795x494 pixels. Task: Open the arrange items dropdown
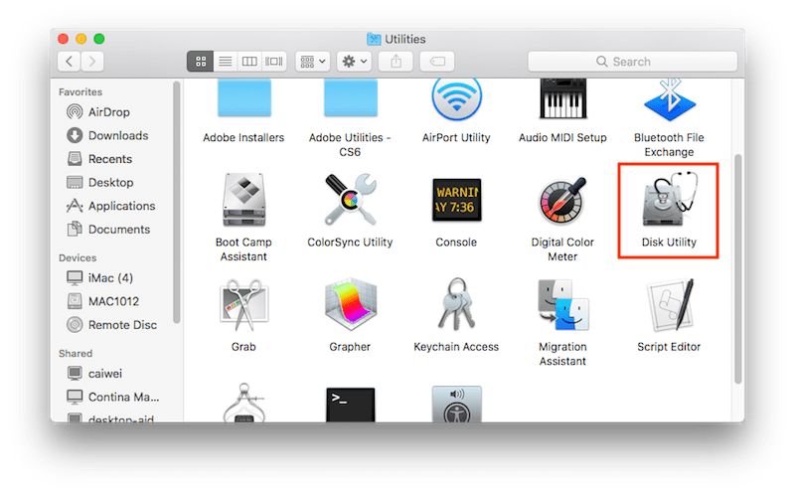click(312, 62)
